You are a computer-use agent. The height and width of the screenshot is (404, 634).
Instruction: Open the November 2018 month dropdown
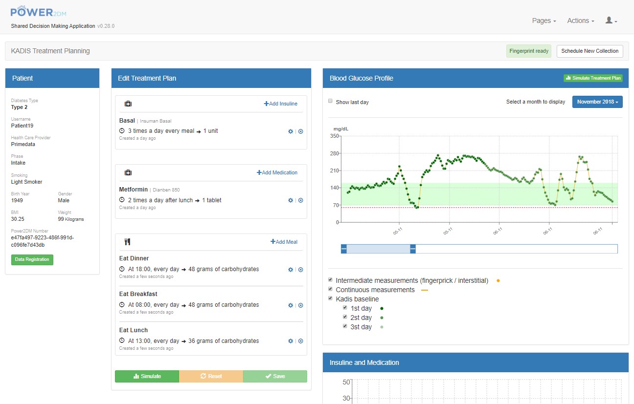[x=597, y=102]
